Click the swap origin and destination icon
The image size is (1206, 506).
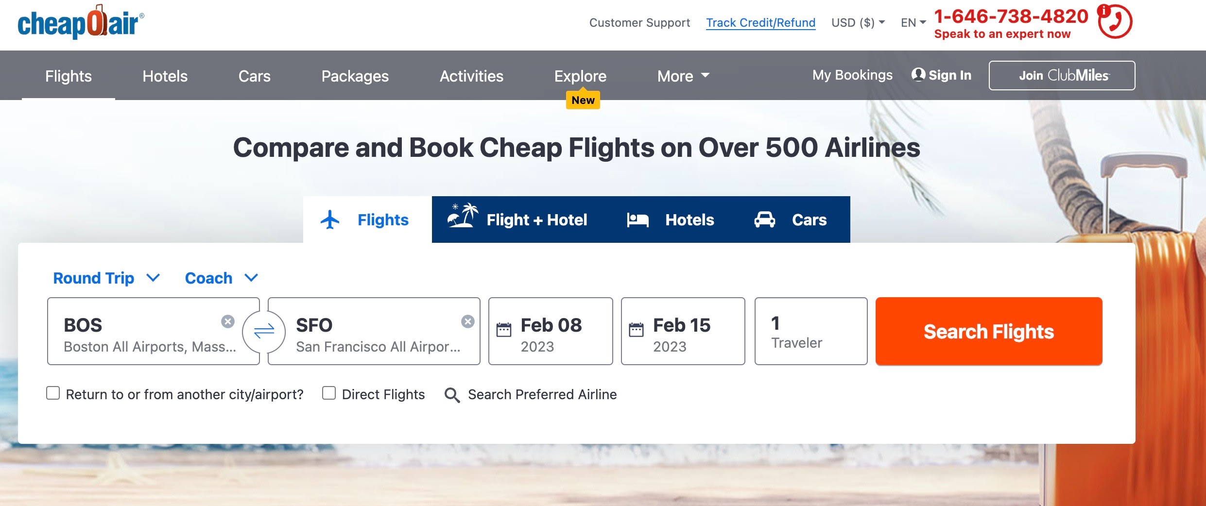click(x=264, y=332)
